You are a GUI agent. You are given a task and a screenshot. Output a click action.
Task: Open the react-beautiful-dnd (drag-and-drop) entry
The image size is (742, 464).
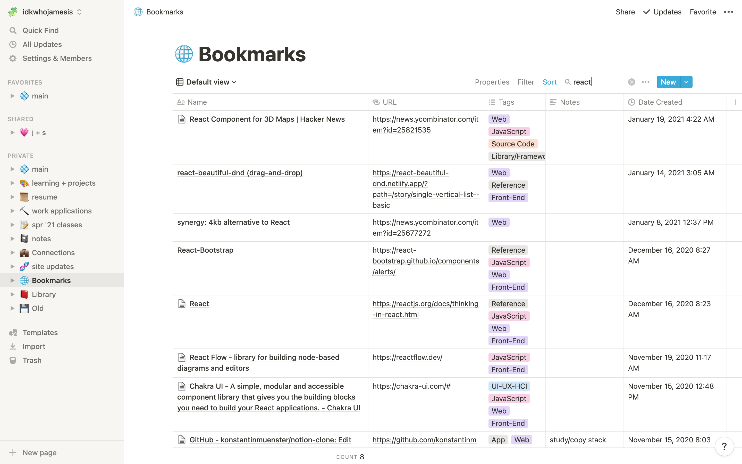(x=240, y=173)
